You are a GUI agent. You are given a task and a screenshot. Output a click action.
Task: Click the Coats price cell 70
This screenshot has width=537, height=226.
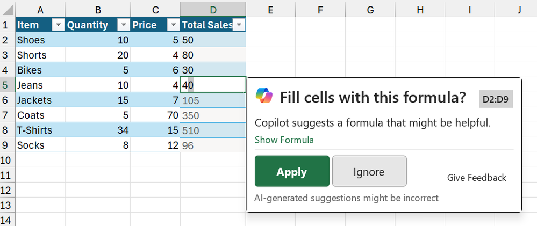[x=155, y=115]
